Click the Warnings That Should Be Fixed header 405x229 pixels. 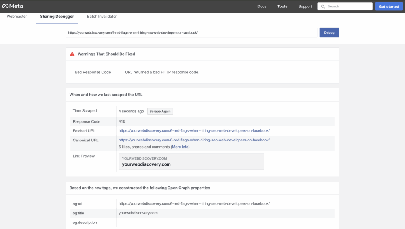click(x=106, y=54)
